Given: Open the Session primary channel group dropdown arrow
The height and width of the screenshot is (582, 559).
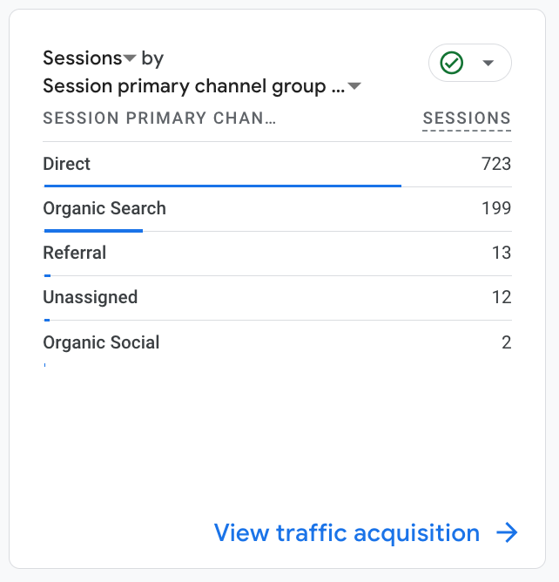Looking at the screenshot, I should tap(354, 86).
